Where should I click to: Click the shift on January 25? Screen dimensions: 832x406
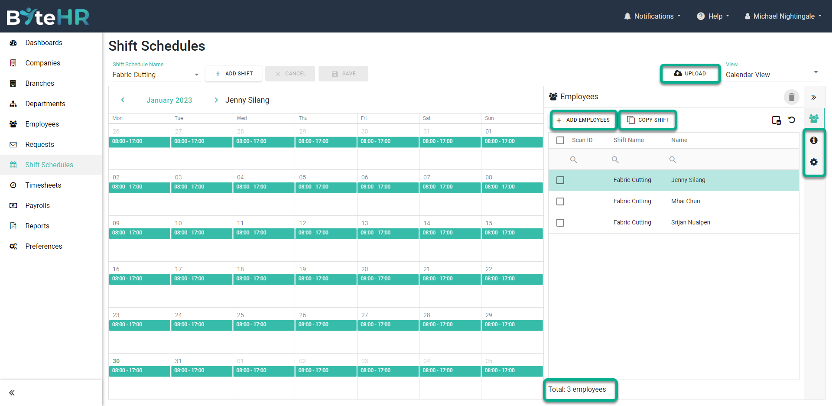pyautogui.click(x=264, y=325)
